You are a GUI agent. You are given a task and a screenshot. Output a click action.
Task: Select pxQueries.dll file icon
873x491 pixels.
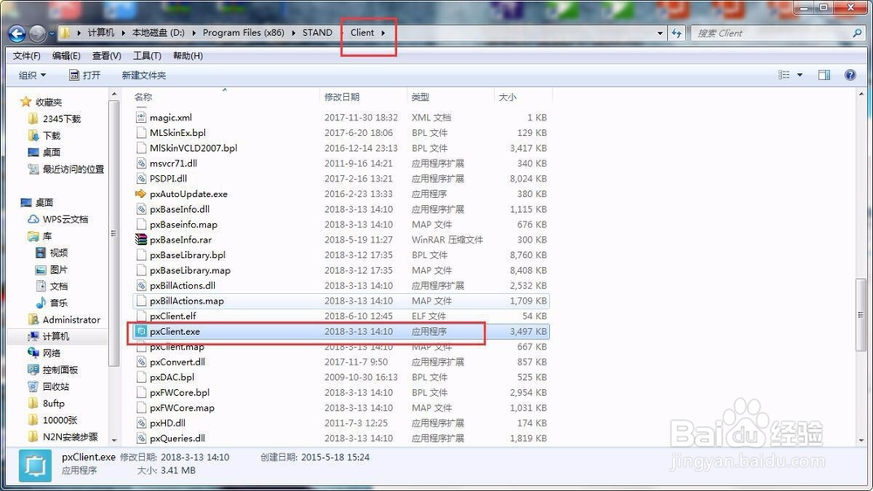(141, 438)
